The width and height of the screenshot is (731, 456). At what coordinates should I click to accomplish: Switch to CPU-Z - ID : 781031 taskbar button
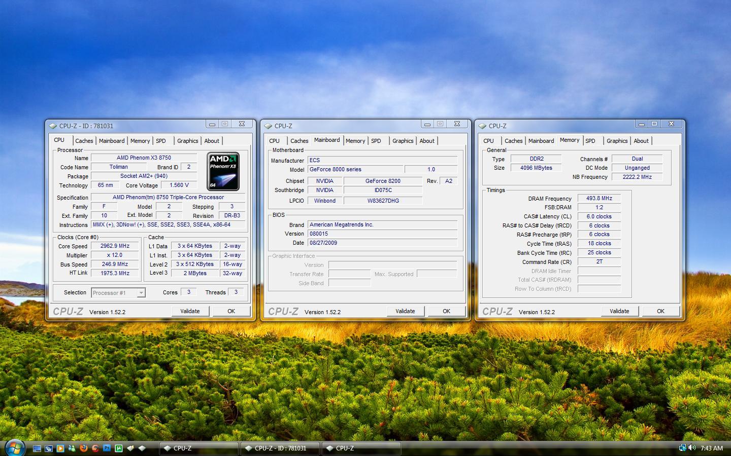pos(280,448)
